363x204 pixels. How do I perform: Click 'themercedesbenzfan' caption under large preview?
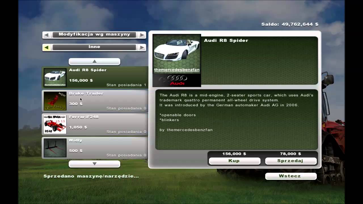pyautogui.click(x=177, y=70)
